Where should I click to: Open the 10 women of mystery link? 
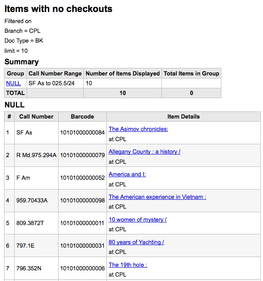pyautogui.click(x=137, y=220)
